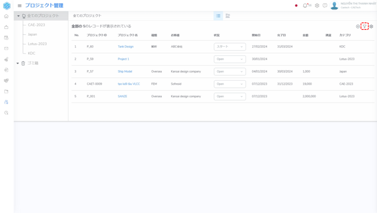
Task: Click the hamburger menu icon
Action: 20,6
